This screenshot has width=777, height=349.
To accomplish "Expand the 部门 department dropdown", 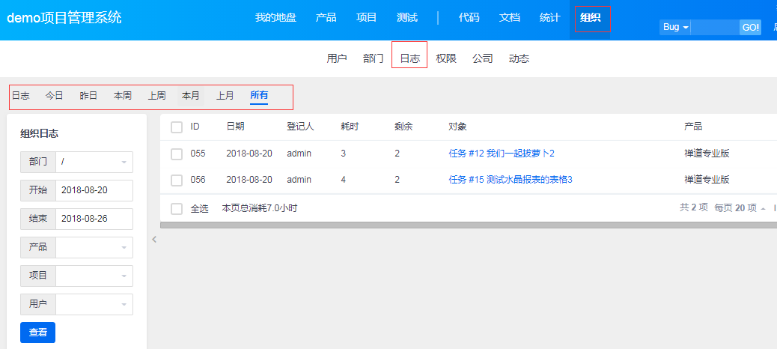I will click(94, 162).
